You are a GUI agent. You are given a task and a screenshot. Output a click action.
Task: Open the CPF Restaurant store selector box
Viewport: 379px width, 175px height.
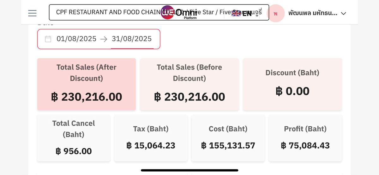159,12
